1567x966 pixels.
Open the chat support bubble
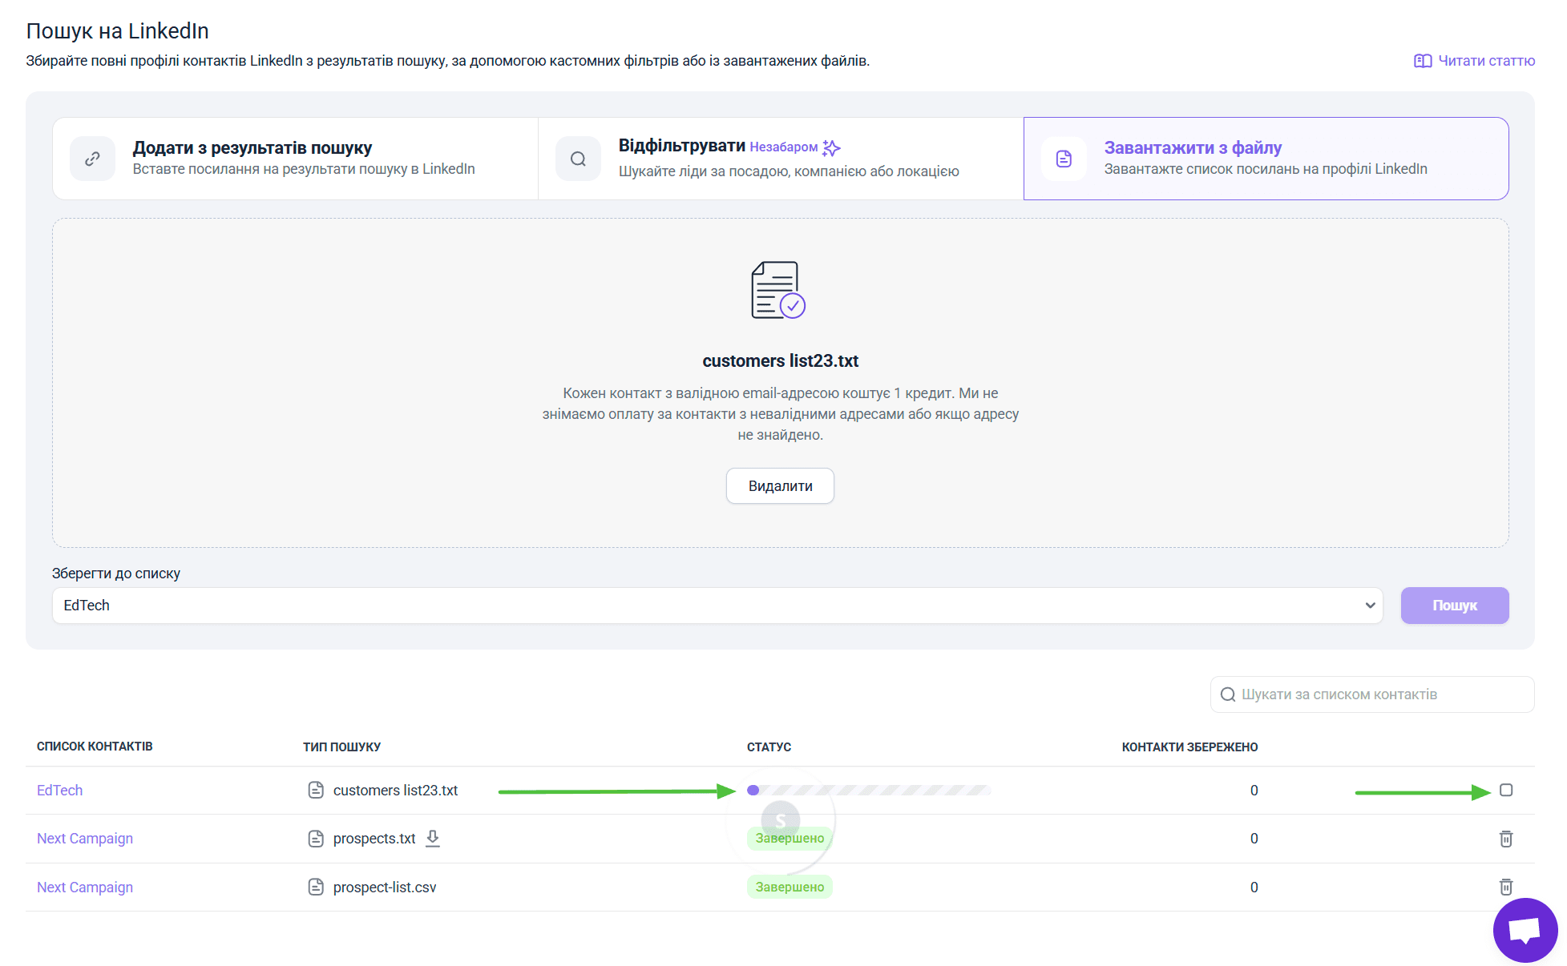coord(1525,930)
